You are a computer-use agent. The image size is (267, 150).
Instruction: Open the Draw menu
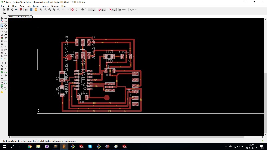(15, 6)
